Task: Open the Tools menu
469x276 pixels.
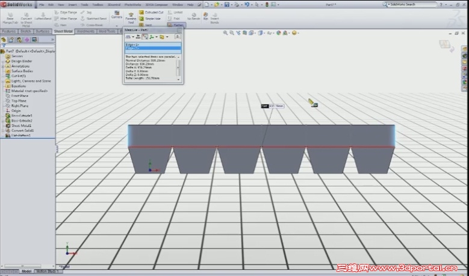Action: point(85,5)
